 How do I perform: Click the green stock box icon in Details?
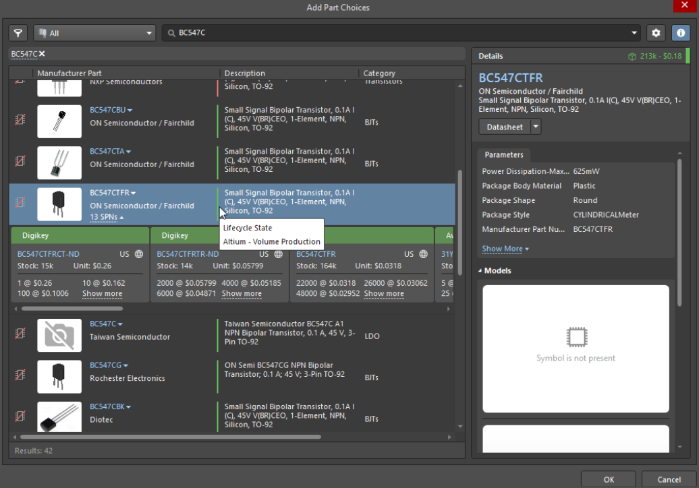point(632,57)
